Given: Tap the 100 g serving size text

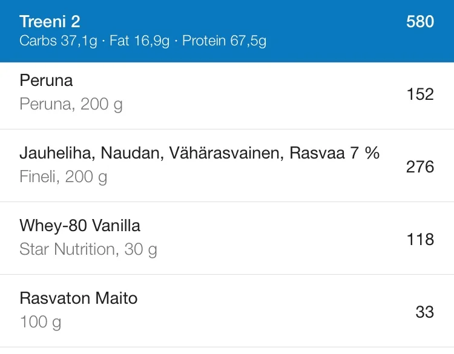Looking at the screenshot, I should pos(41,322).
